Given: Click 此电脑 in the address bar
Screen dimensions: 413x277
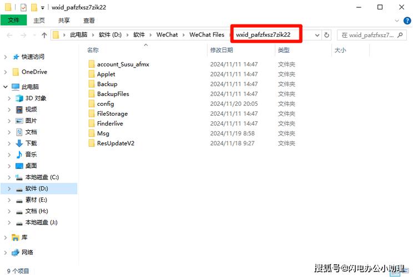Looking at the screenshot, I should click(78, 35).
